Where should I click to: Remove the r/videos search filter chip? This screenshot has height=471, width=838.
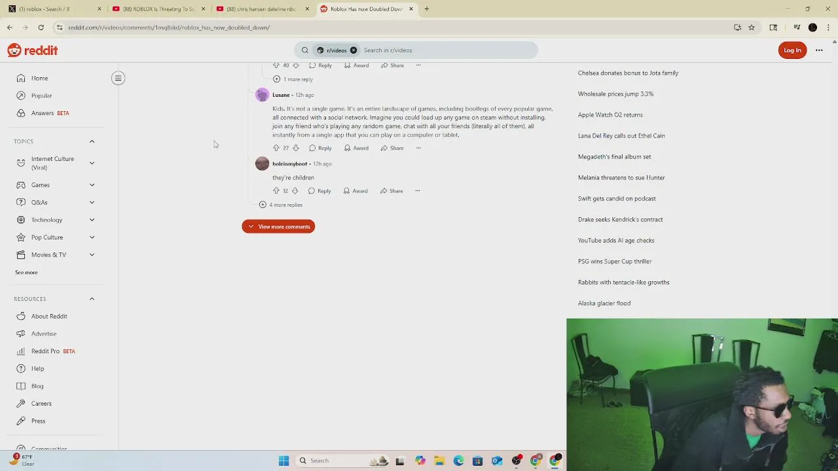(354, 50)
